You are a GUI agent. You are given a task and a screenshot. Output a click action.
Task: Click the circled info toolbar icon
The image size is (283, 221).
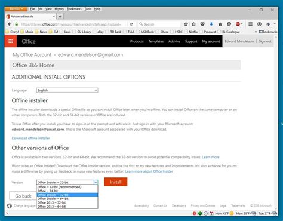coord(259,24)
